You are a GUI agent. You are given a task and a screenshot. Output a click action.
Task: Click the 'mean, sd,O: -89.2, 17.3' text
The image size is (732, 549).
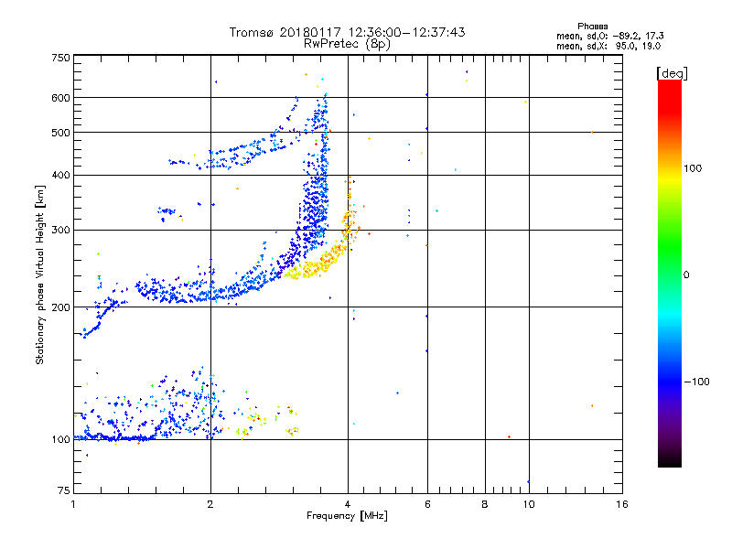pyautogui.click(x=609, y=36)
